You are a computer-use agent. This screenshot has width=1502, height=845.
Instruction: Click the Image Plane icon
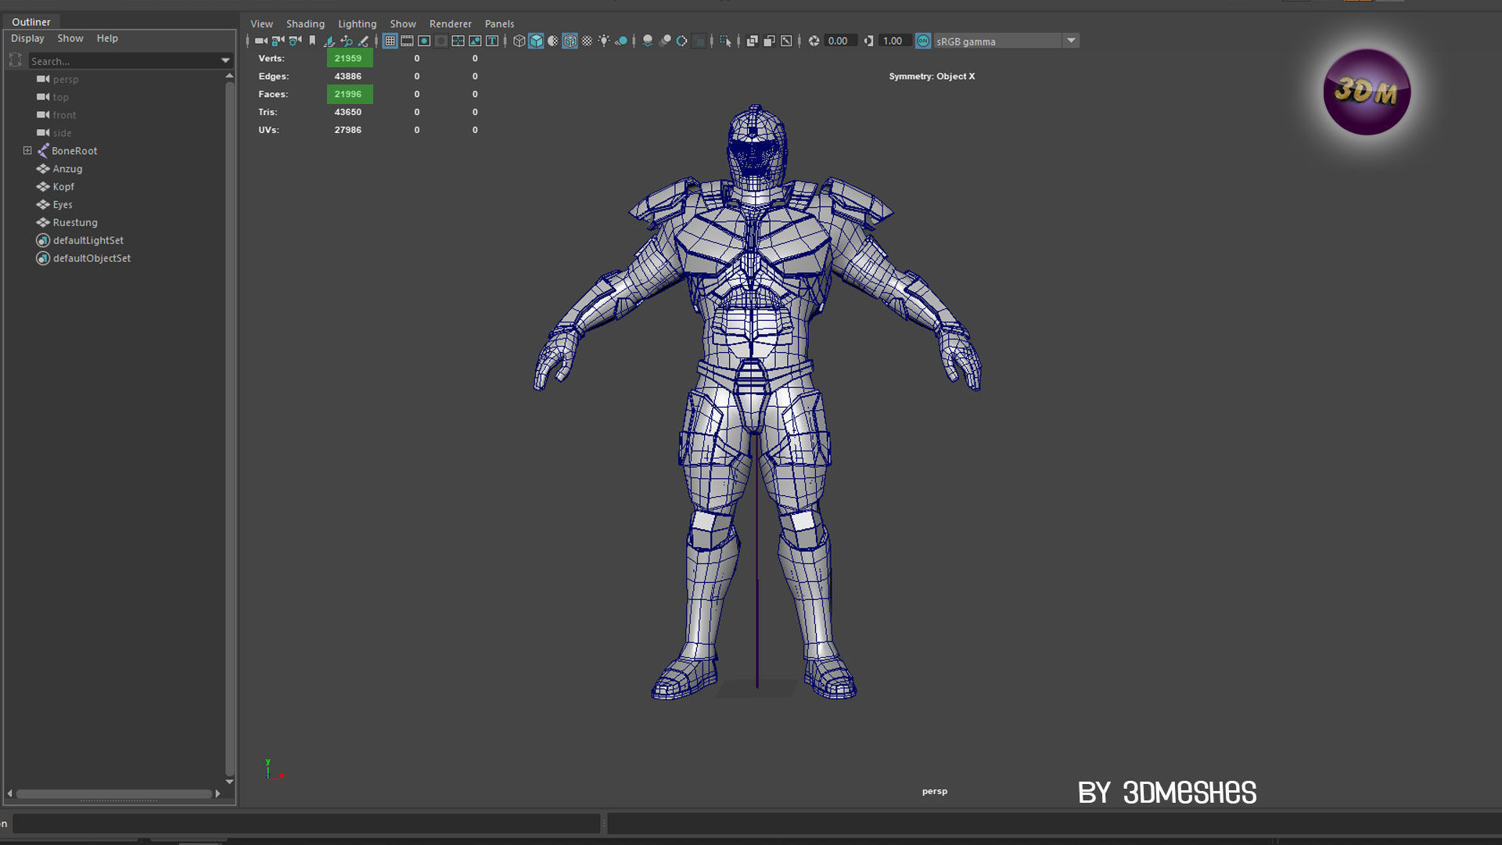pos(330,41)
